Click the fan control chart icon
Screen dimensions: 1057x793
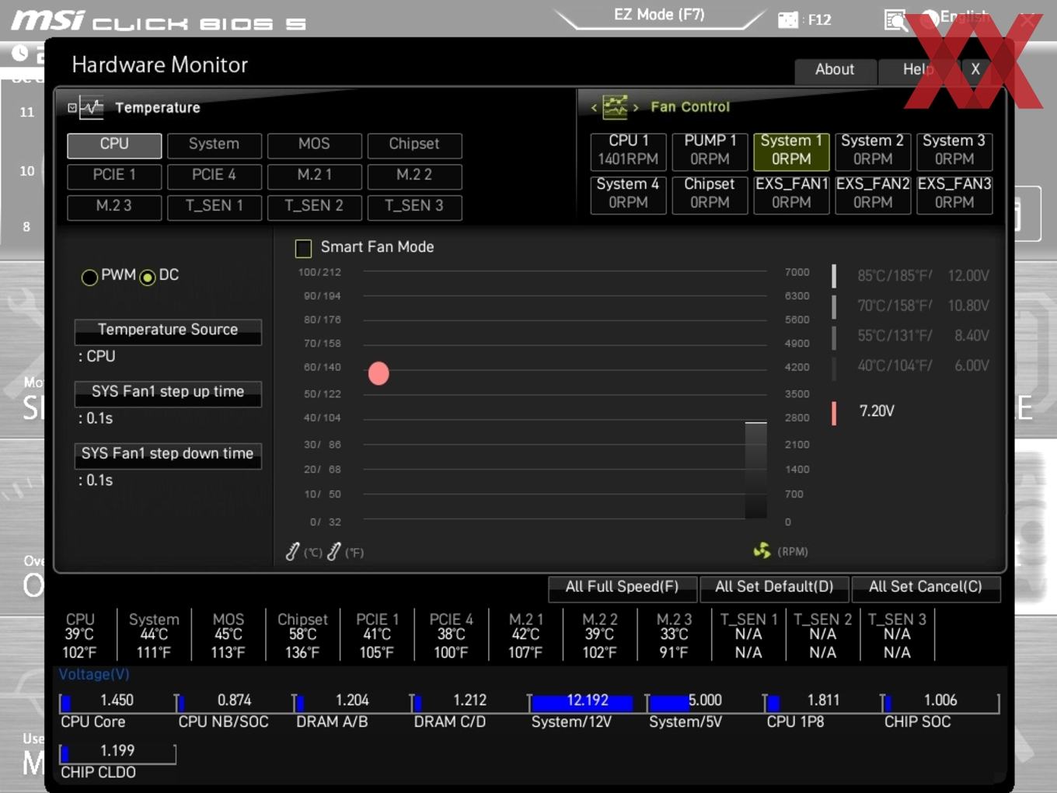click(x=615, y=107)
